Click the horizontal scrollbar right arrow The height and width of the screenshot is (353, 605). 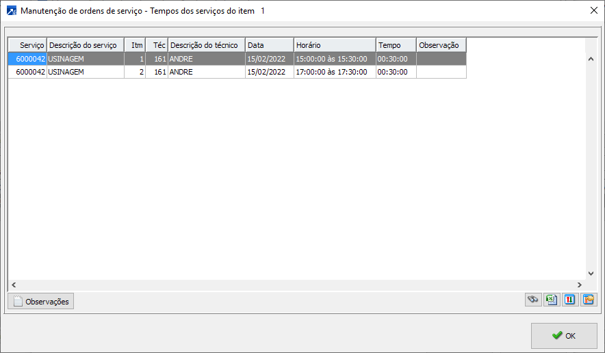tap(580, 285)
